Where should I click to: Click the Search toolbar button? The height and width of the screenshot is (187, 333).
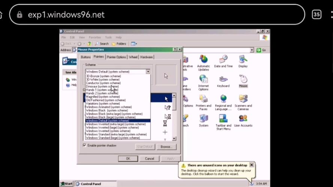(102, 44)
